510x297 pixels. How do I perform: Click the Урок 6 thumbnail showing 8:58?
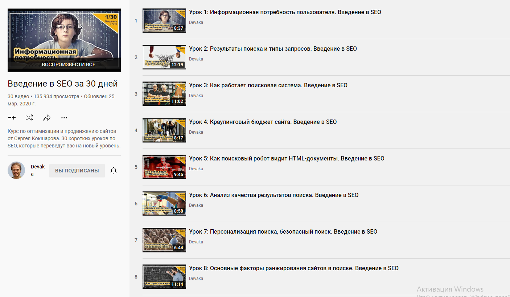[164, 204]
